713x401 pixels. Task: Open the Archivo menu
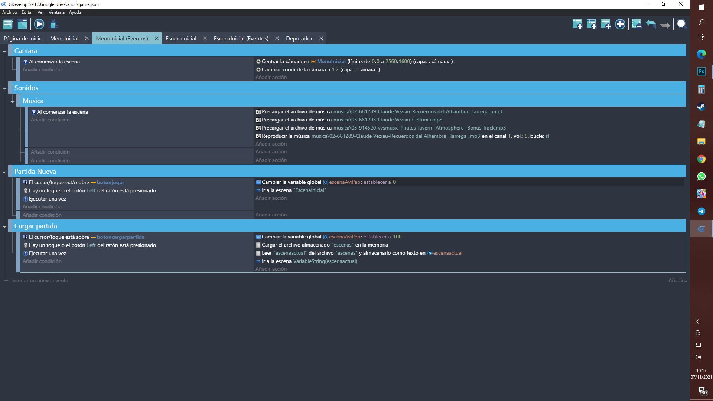click(x=9, y=12)
